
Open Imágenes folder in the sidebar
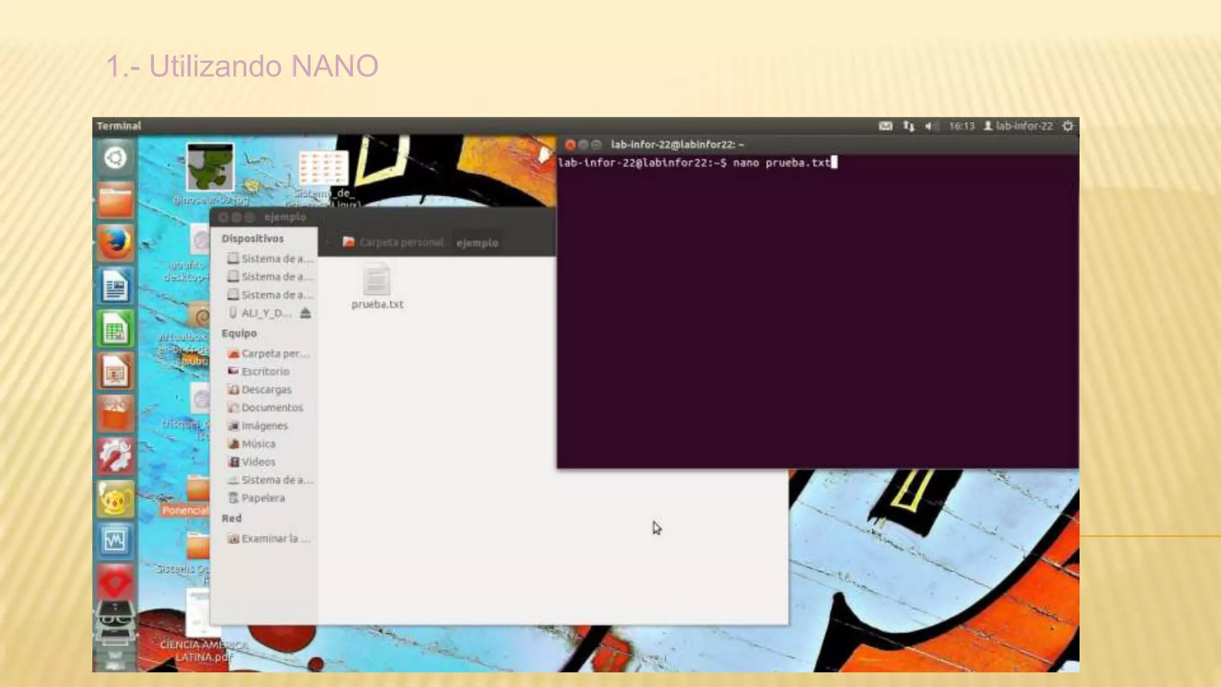258,426
